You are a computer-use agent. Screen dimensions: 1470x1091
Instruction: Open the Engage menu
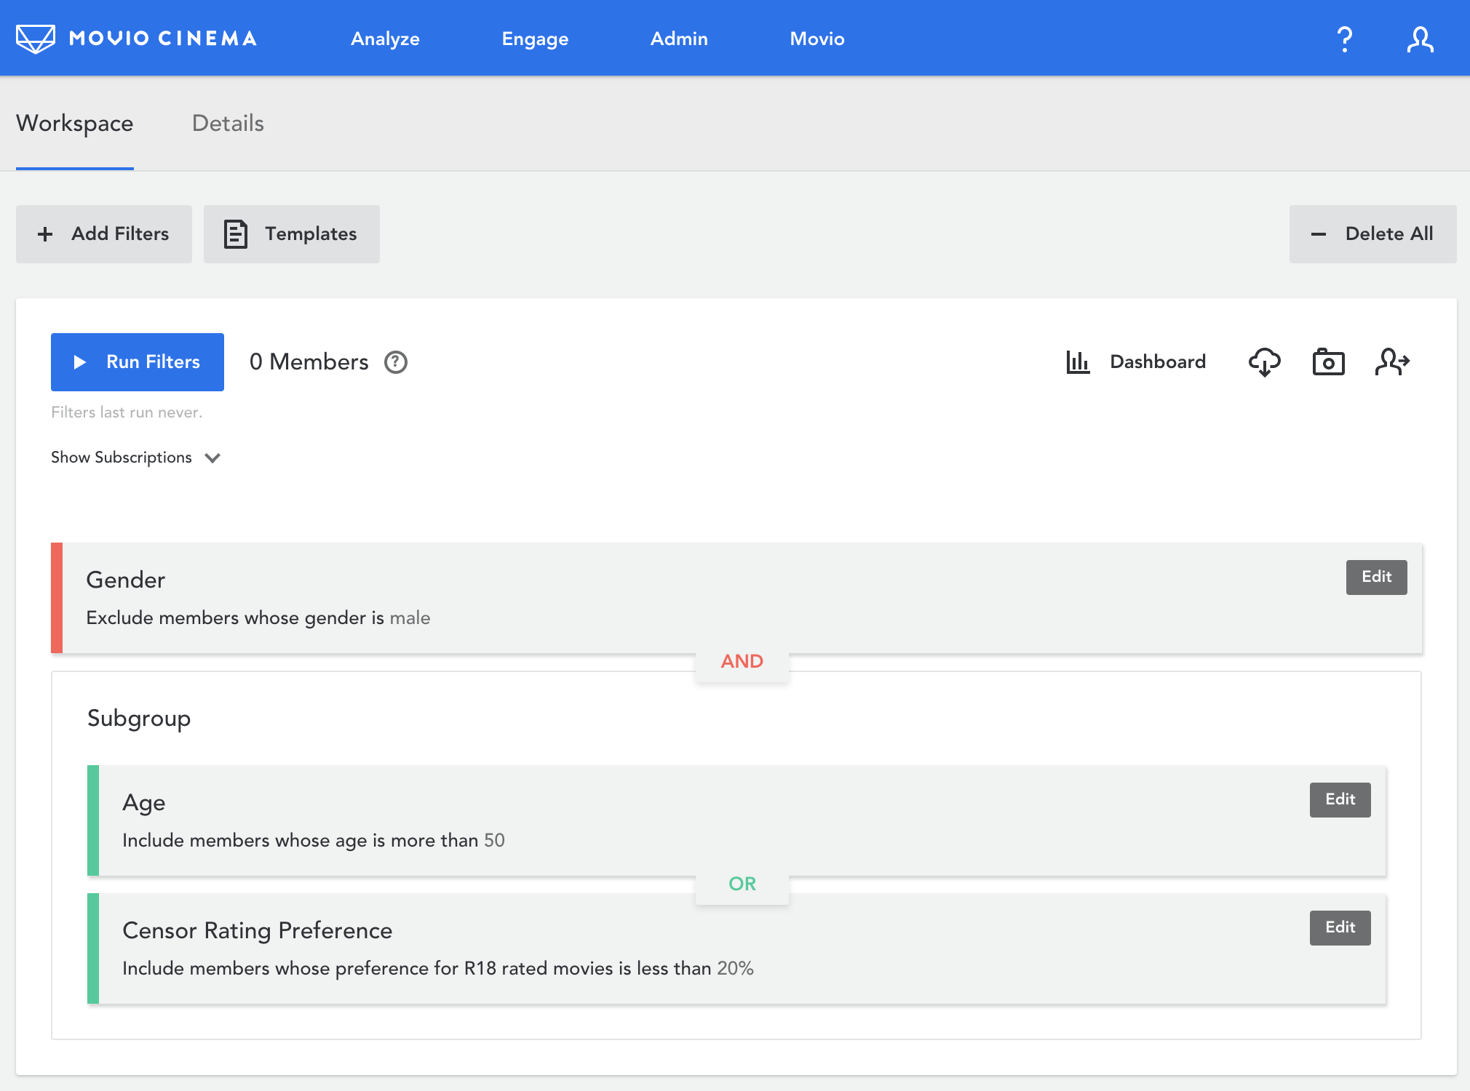point(535,39)
